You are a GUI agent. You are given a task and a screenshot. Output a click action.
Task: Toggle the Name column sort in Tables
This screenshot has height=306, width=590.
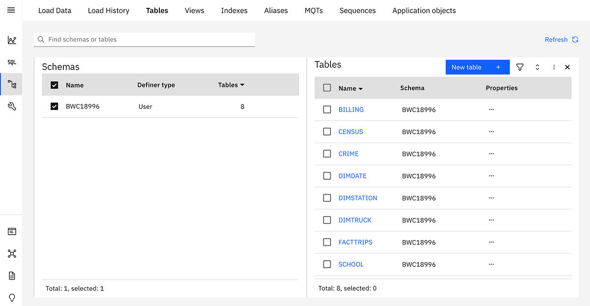tap(360, 89)
